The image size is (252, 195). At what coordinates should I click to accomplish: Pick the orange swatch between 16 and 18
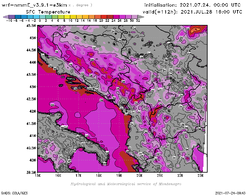92,17
